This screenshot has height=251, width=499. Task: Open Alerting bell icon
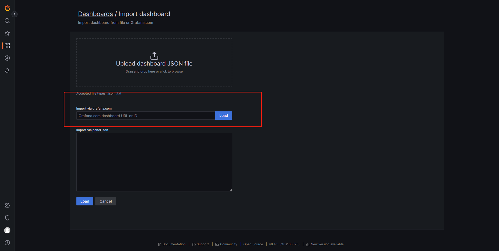[x=7, y=70]
